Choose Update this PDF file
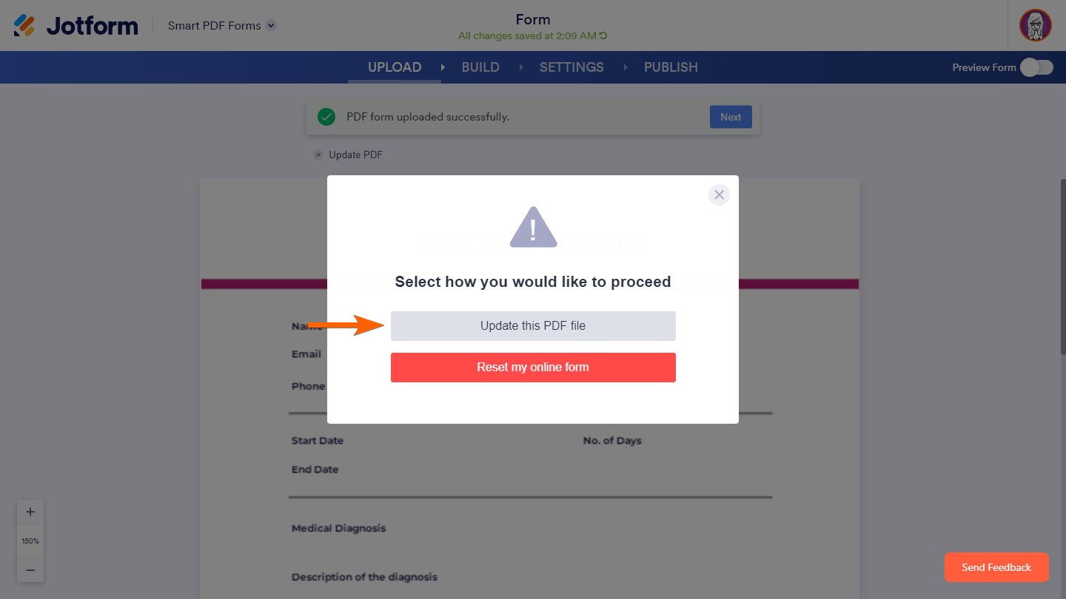Screen dimensions: 1066x599 (x=533, y=325)
